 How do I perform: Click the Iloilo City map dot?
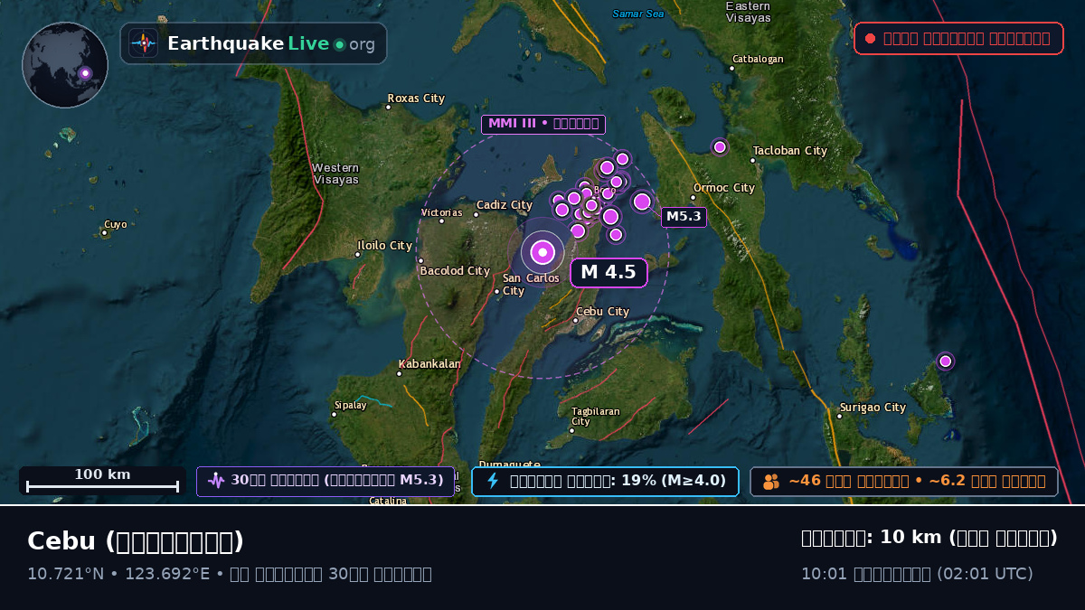point(358,254)
